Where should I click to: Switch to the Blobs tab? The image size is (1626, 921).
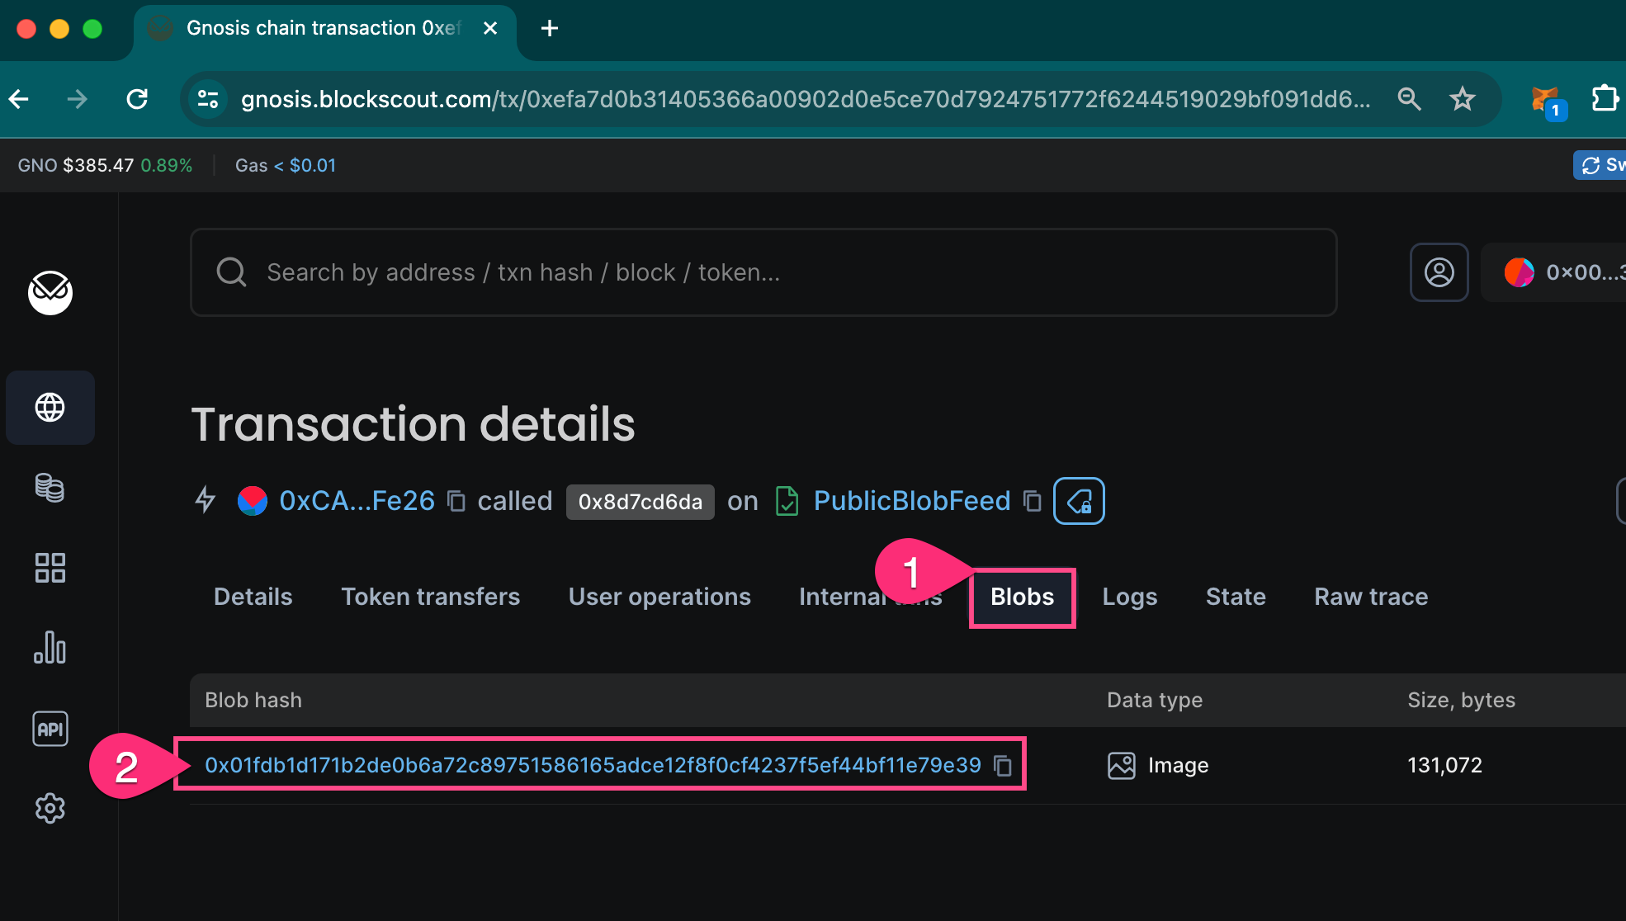coord(1022,597)
